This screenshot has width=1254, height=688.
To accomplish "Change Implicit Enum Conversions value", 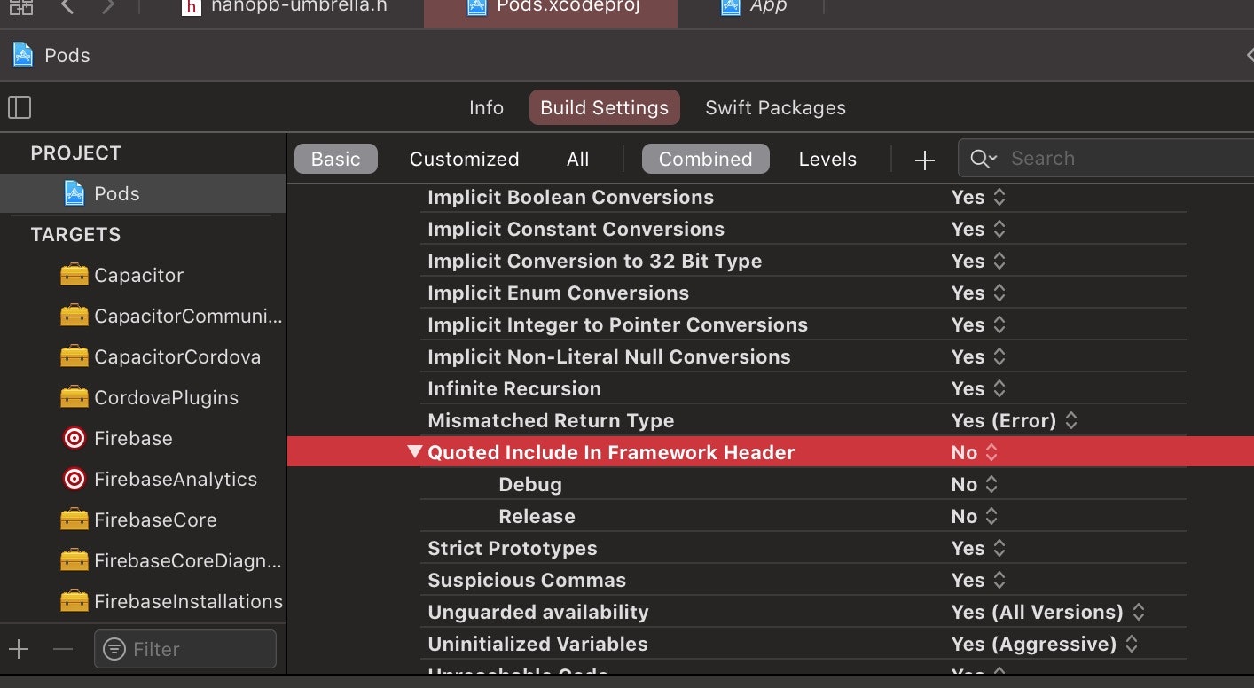I will pos(978,293).
